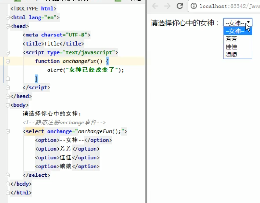The width and height of the screenshot is (260, 203).
Task: Choose 芳芳 from the dropdown list
Action: (x=238, y=39)
